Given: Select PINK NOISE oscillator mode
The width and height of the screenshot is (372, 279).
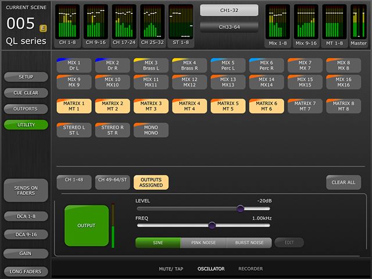Looking at the screenshot, I should [x=203, y=242].
